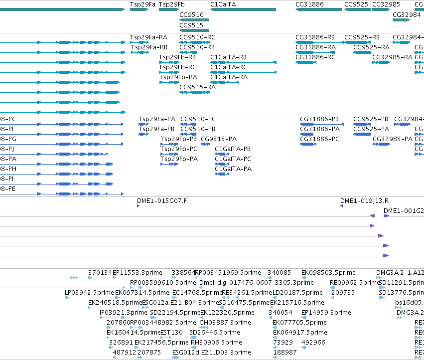This screenshot has height=360, width=424.
Task: Click the CG9515-RA transcript label
Action: click(198, 87)
